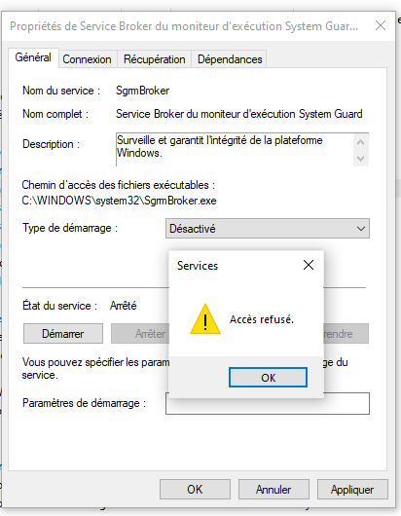The image size is (401, 516).
Task: Click the partially hidden Reprendre button
Action: pyautogui.click(x=346, y=334)
